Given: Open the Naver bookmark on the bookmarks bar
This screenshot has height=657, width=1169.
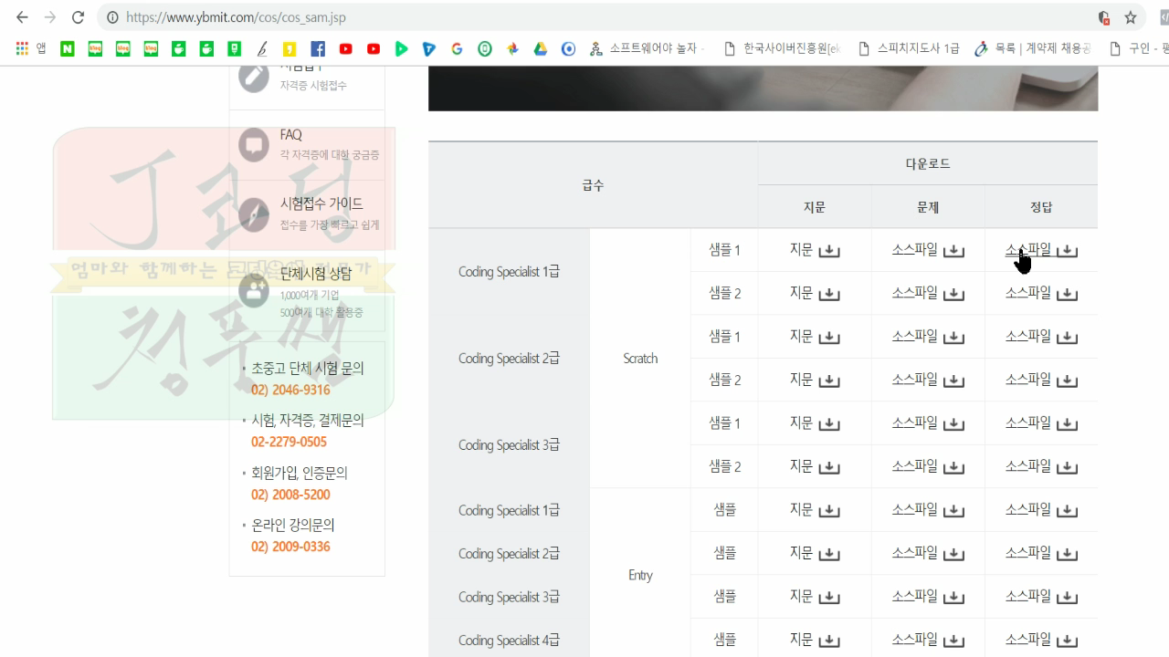Looking at the screenshot, I should point(67,48).
